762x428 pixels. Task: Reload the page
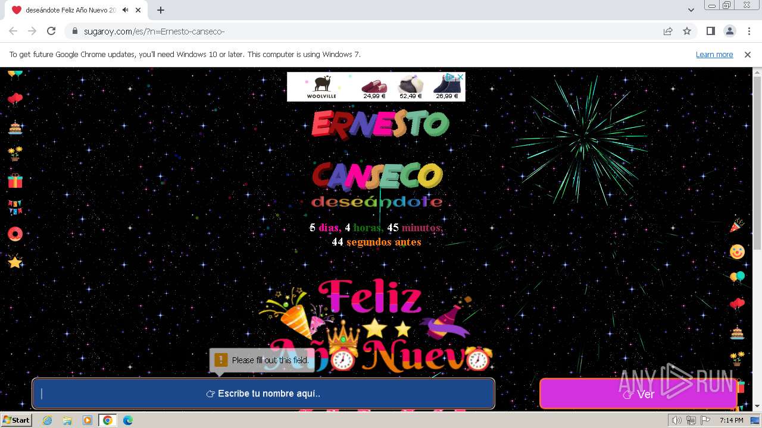point(51,31)
